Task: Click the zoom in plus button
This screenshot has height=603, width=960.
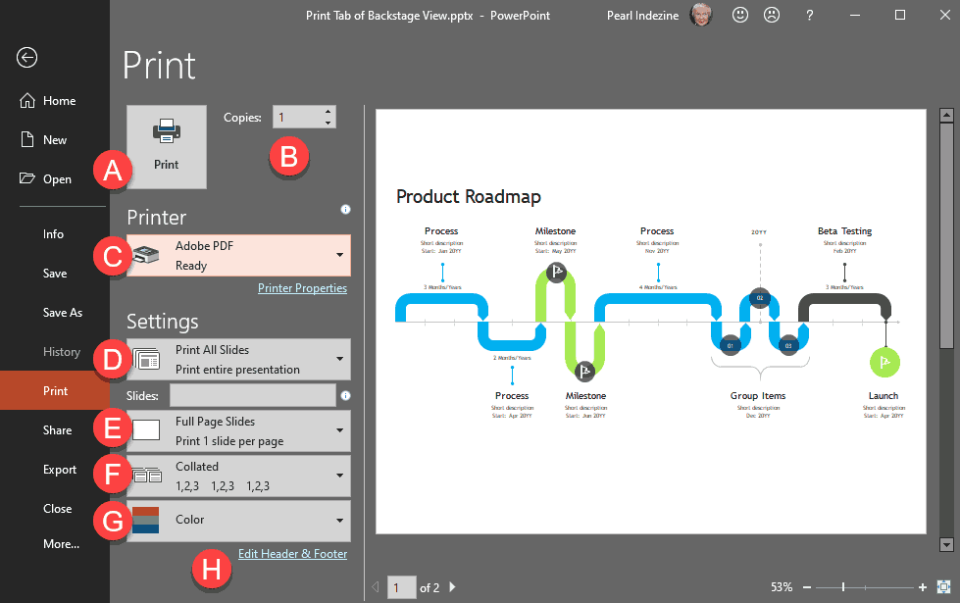Action: click(923, 586)
